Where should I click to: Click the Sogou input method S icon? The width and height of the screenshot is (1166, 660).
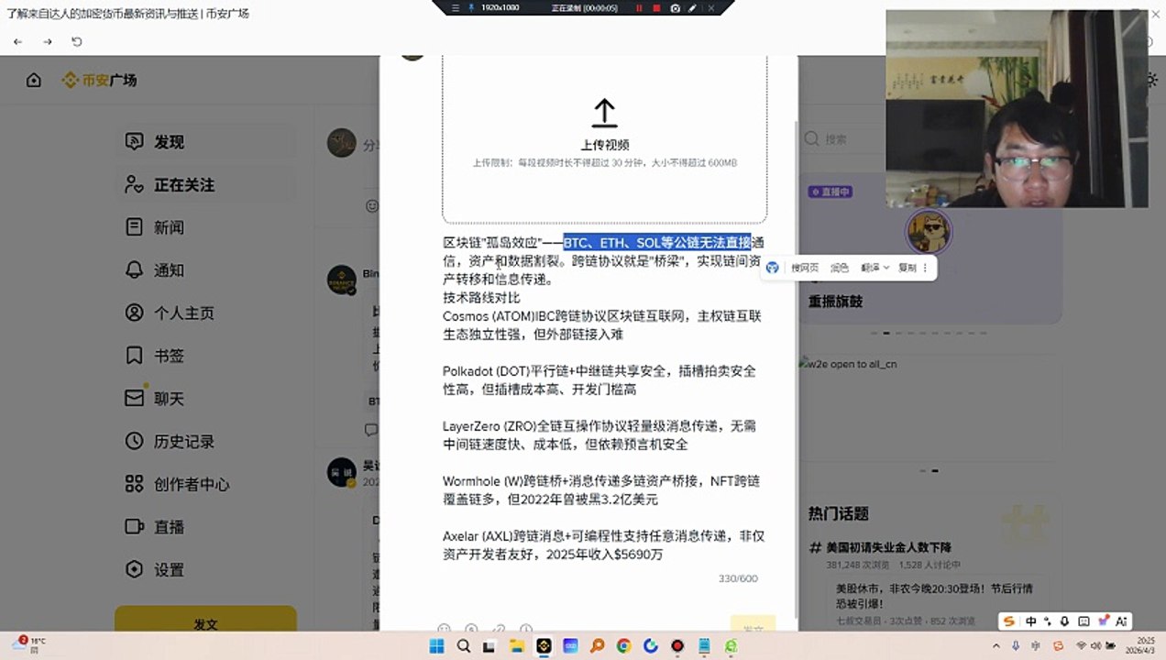coord(1009,621)
